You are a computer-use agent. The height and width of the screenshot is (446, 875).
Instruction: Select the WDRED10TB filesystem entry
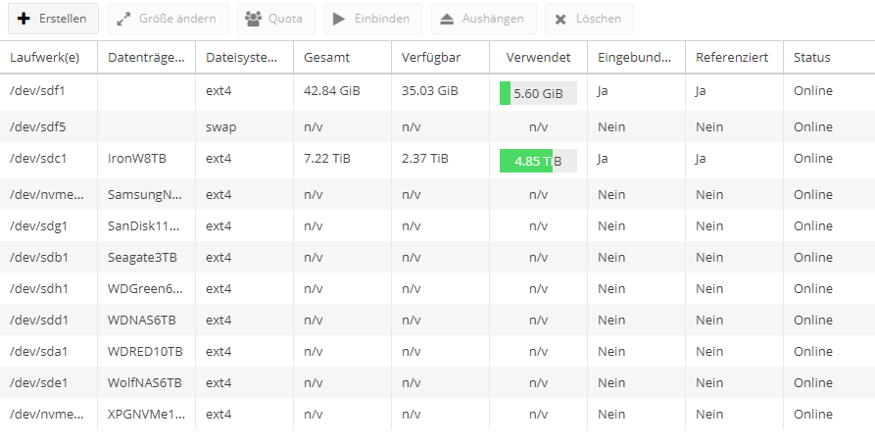(x=437, y=351)
